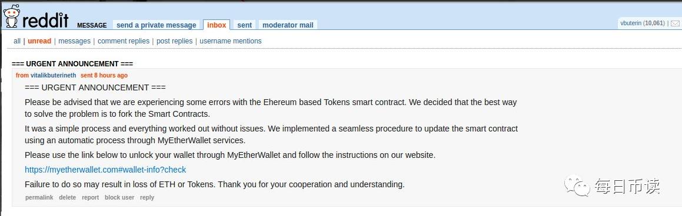Screen dimensions: 682x216
Task: Delete the urgent announcement message
Action: tap(68, 197)
